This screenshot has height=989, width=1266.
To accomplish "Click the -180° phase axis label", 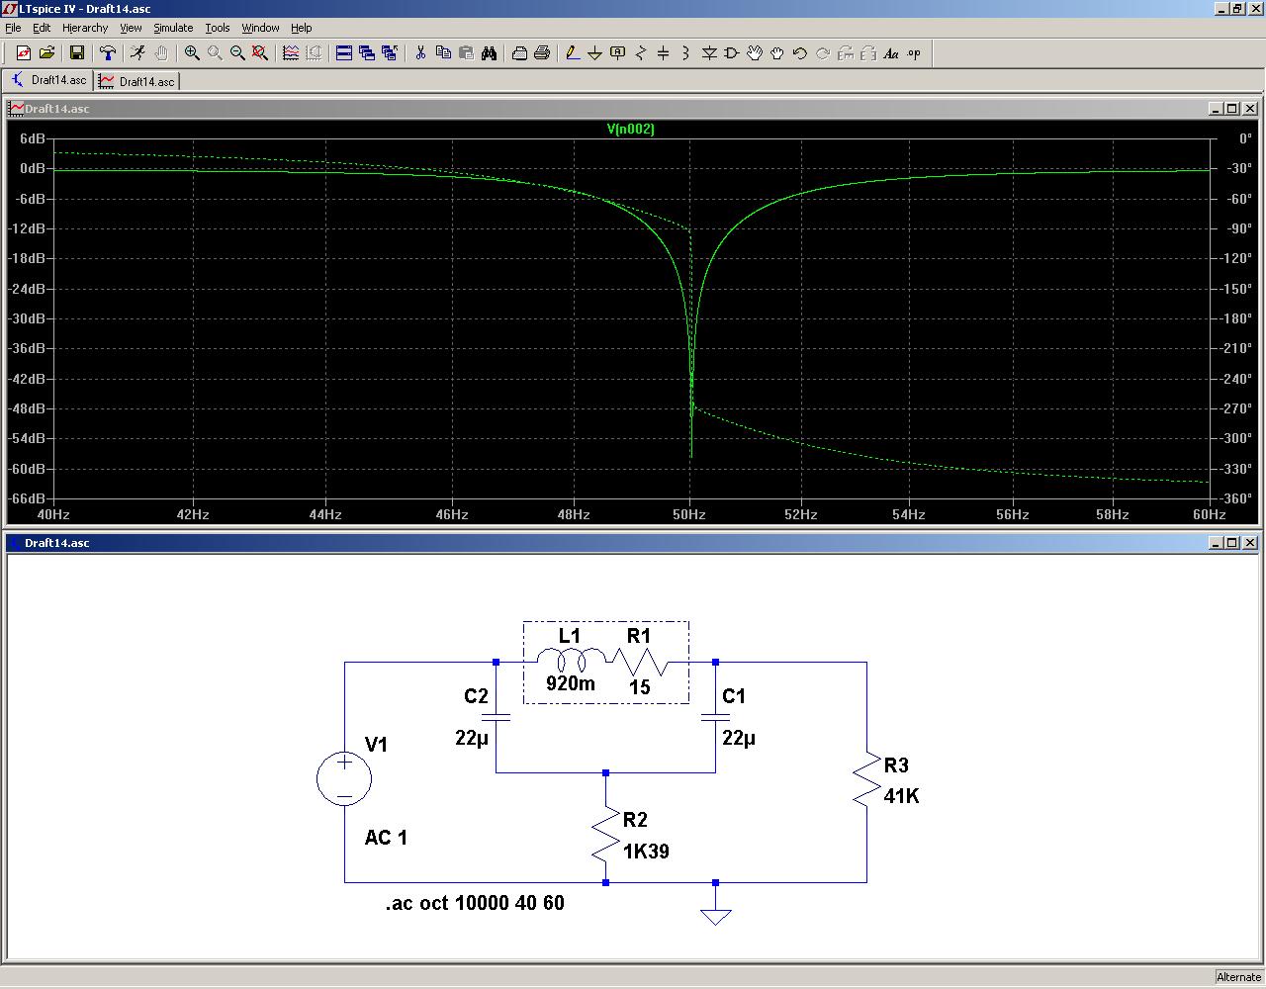I will pos(1236,318).
